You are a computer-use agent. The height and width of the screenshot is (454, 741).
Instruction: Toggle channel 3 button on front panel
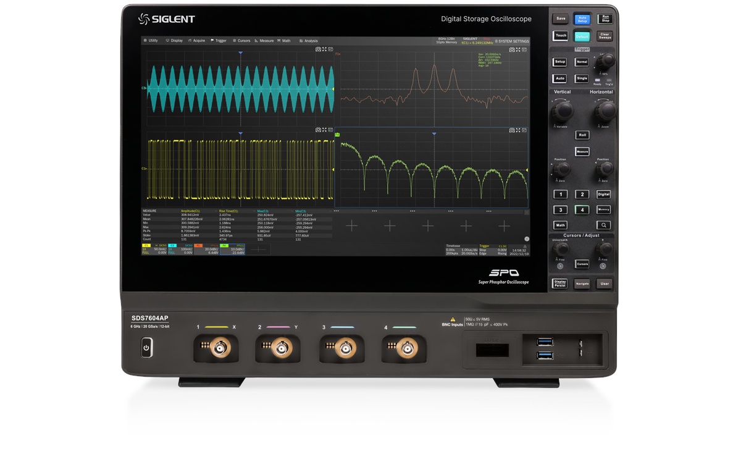[x=560, y=210]
